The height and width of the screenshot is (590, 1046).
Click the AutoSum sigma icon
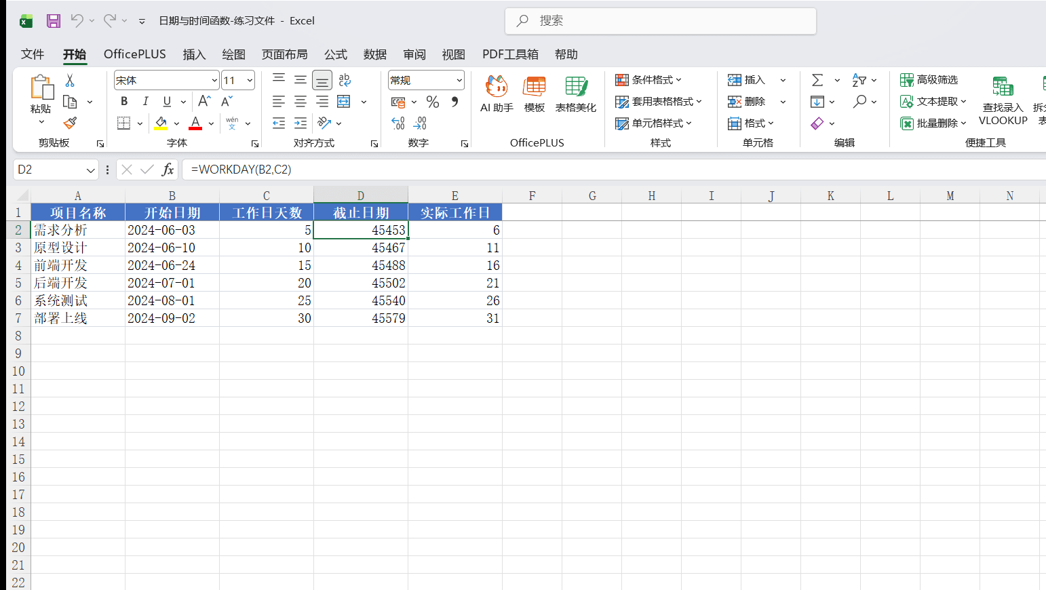817,80
